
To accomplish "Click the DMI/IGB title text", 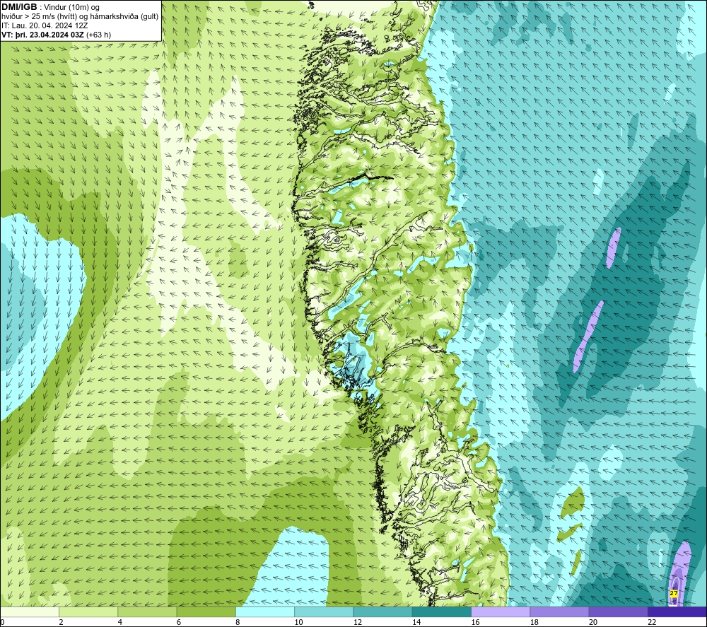I will pyautogui.click(x=19, y=7).
